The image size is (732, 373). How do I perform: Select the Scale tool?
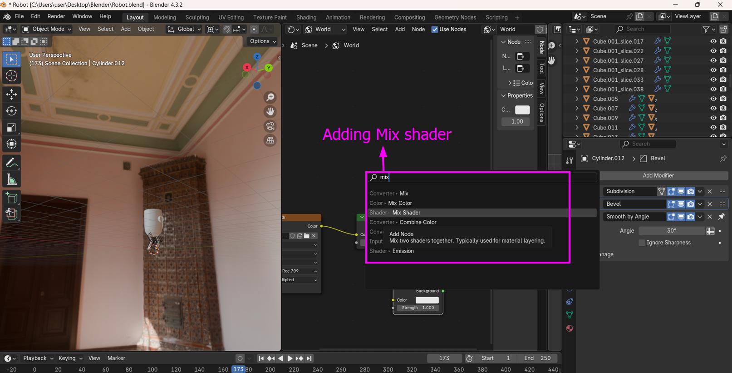point(12,128)
